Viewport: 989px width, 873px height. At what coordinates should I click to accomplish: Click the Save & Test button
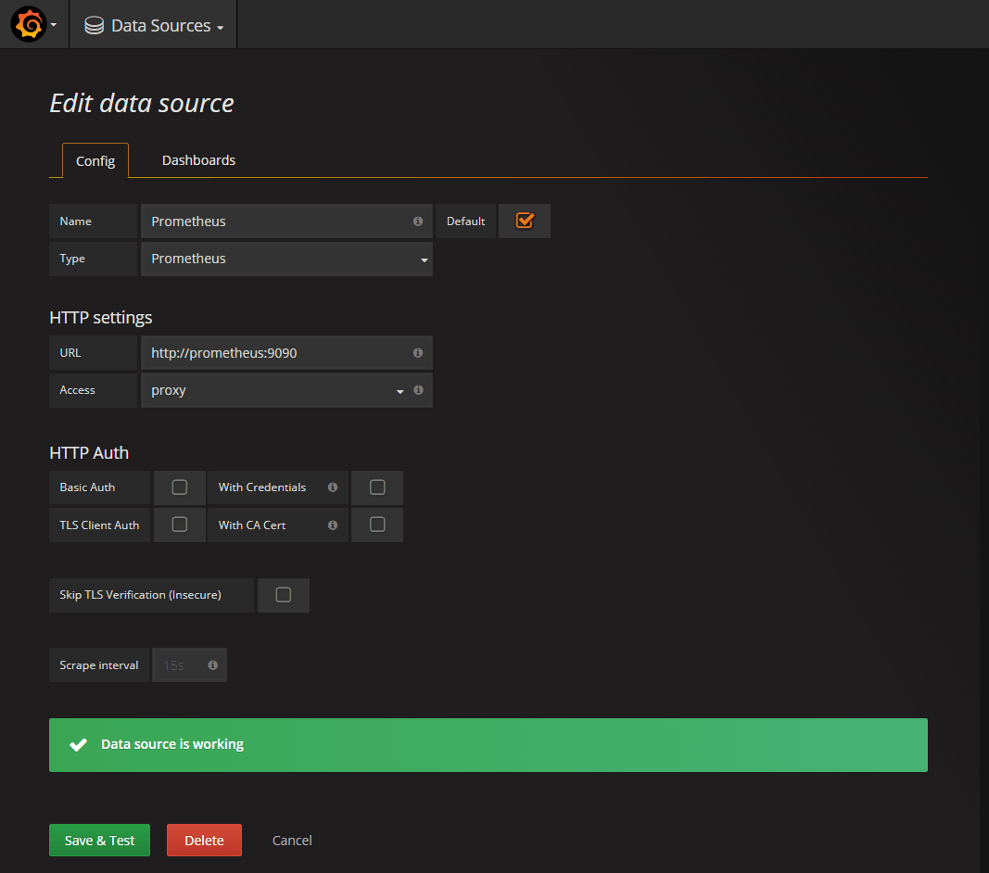pos(100,841)
